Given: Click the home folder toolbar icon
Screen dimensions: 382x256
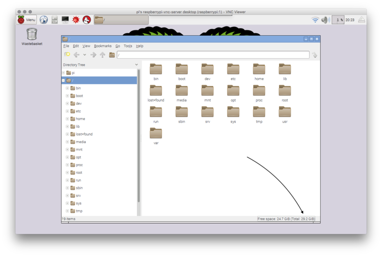Looking at the screenshot, I should point(112,55).
